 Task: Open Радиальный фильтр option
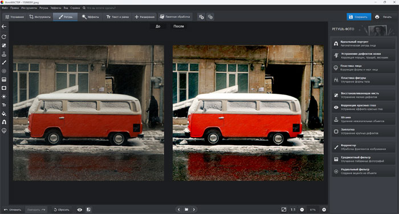[x=364, y=171]
